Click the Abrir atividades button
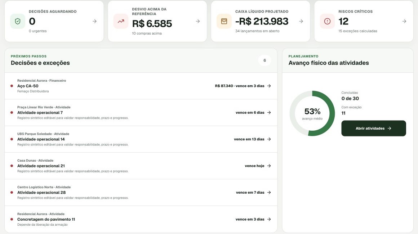The height and width of the screenshot is (234, 418). [x=373, y=128]
